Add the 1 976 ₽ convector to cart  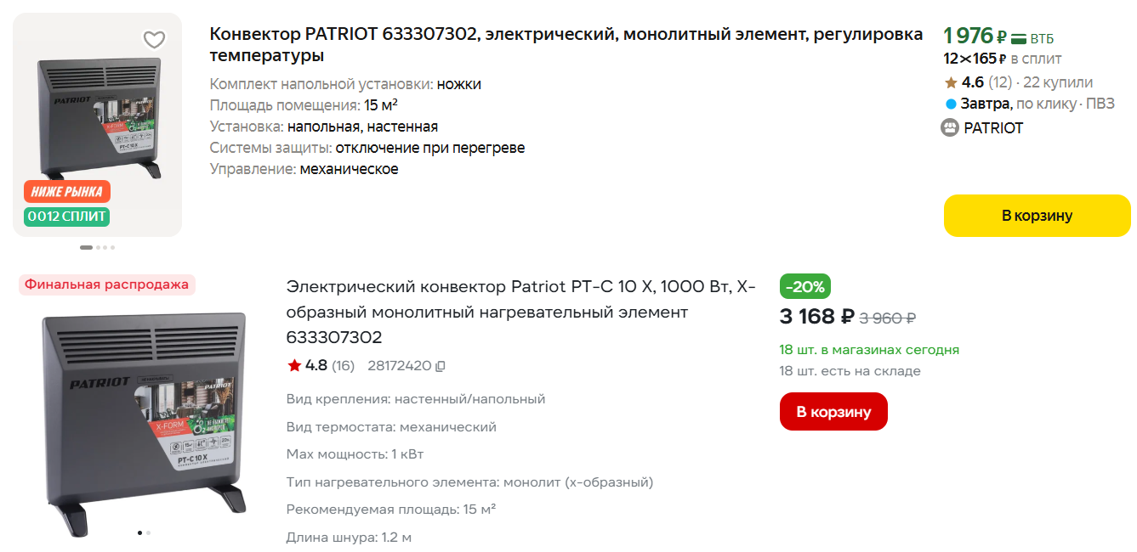pos(1037,216)
